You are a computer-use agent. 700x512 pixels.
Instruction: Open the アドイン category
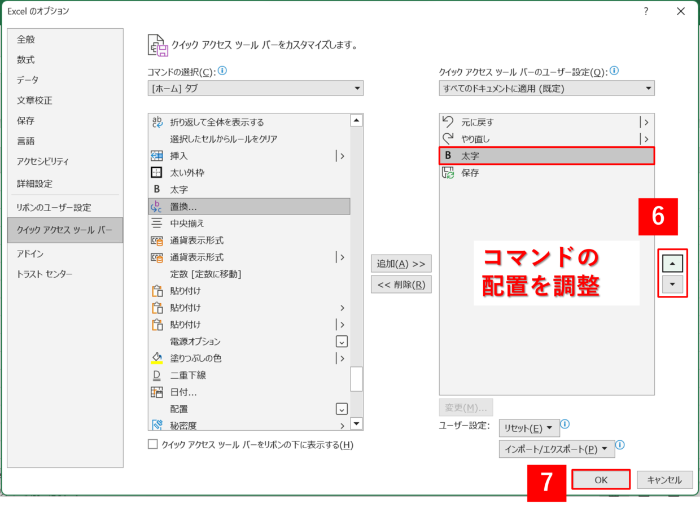pos(65,254)
